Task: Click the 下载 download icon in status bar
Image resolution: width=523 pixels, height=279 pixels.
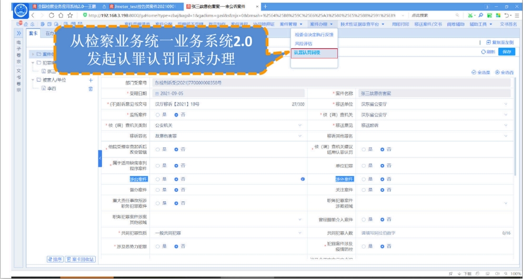Action: click(459, 273)
